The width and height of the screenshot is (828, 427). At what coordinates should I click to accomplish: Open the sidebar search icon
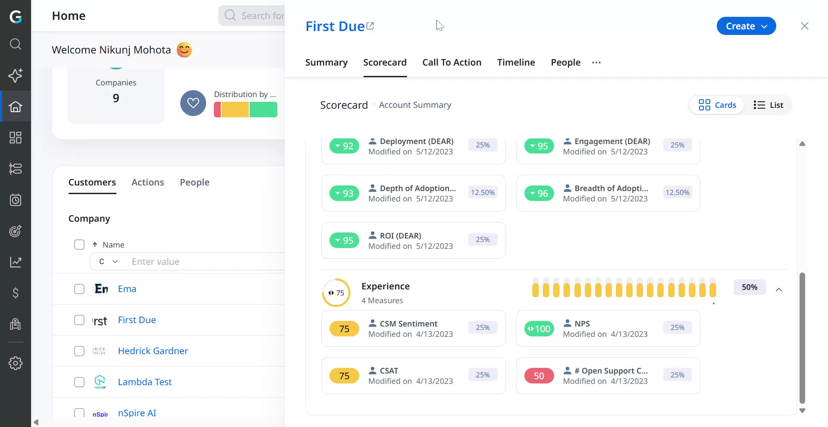click(16, 44)
